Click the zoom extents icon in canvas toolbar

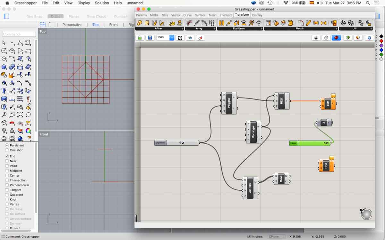click(180, 38)
